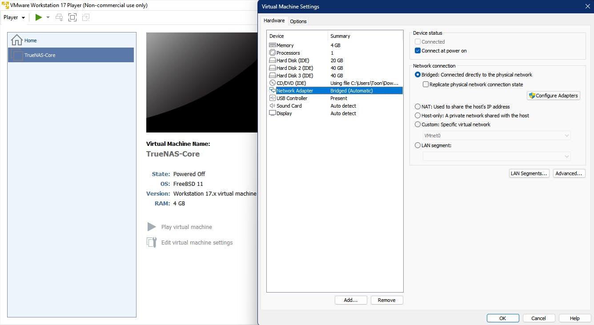
Task: Select the Sound Card speaker icon
Action: (x=273, y=106)
